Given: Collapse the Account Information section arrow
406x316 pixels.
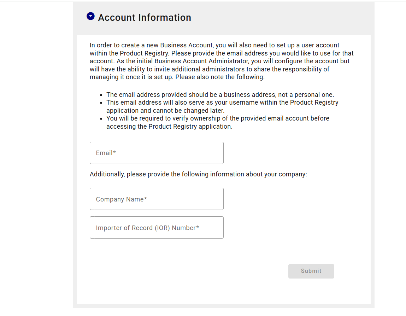Looking at the screenshot, I should [x=90, y=16].
